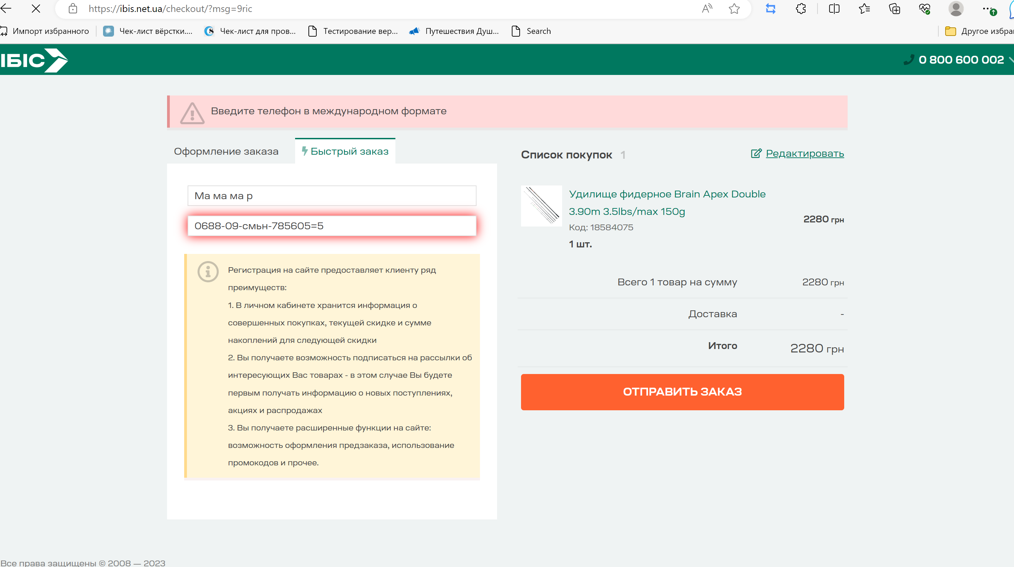
Task: Open the fishing rod product thumbnail
Action: coord(541,206)
